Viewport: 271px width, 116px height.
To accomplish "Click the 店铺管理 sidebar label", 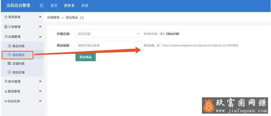I will 14,37.
